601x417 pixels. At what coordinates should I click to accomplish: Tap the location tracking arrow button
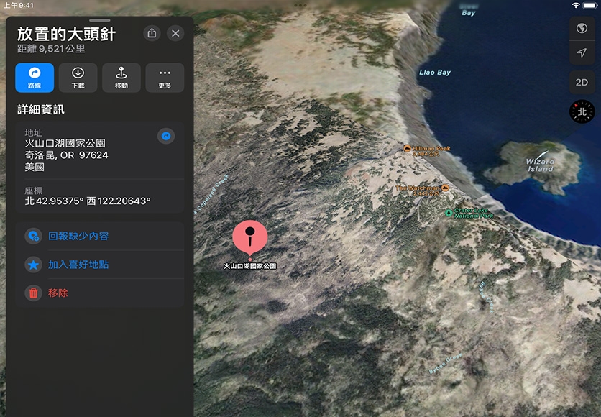(582, 54)
